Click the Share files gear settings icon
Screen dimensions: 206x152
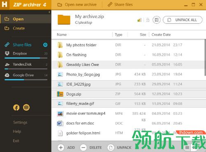[45, 45]
